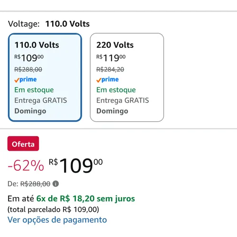
Task: Tap Em estoque in the 220 Volts card
Action: coord(116,90)
